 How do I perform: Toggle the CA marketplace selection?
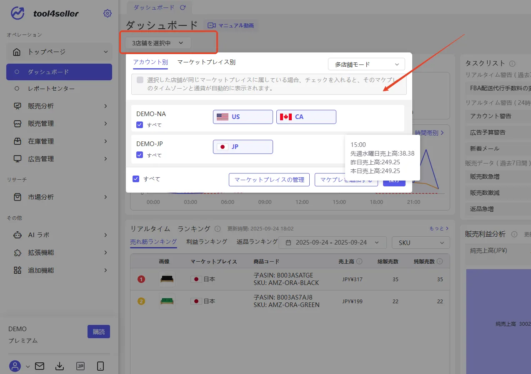(x=306, y=117)
